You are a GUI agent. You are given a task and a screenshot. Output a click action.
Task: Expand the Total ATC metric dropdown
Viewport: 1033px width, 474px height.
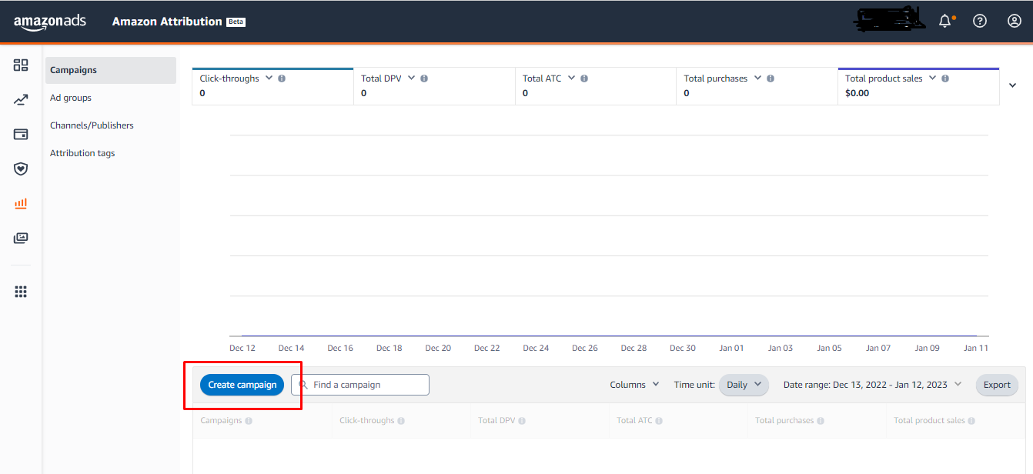click(571, 78)
